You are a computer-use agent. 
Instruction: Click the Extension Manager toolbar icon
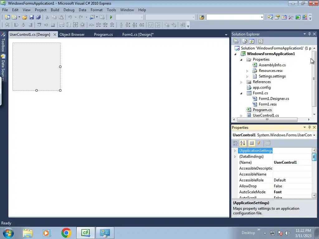click(x=305, y=17)
